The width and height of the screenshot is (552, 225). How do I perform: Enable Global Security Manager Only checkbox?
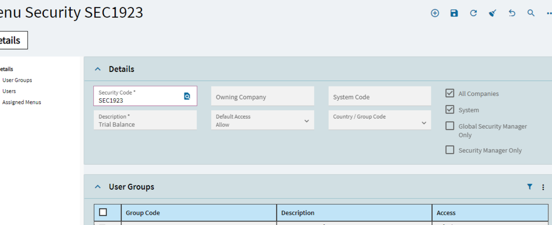pos(450,126)
